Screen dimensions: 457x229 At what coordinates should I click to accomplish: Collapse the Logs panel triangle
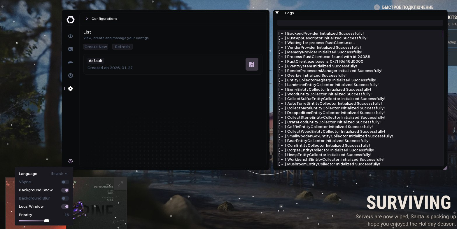277,13
